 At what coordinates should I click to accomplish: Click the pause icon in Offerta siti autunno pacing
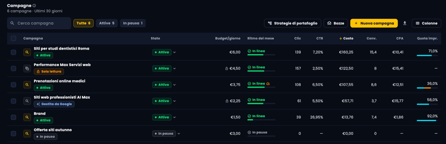point(249,132)
